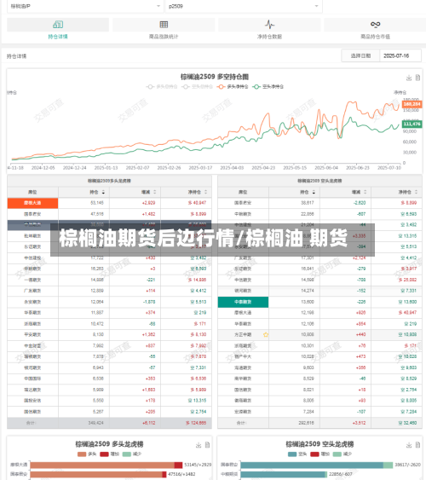This screenshot has height=480, width=426.
Task: Click the 53145/+2929 orange bar
Action: 106,465
